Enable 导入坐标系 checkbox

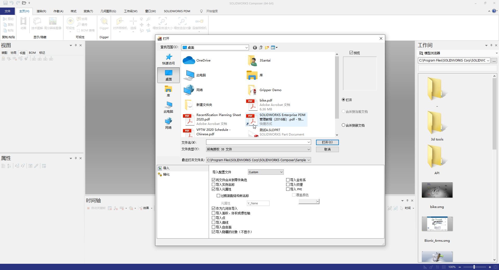click(x=288, y=180)
